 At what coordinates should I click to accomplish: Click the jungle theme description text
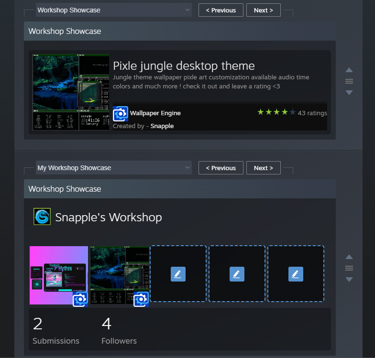211,82
